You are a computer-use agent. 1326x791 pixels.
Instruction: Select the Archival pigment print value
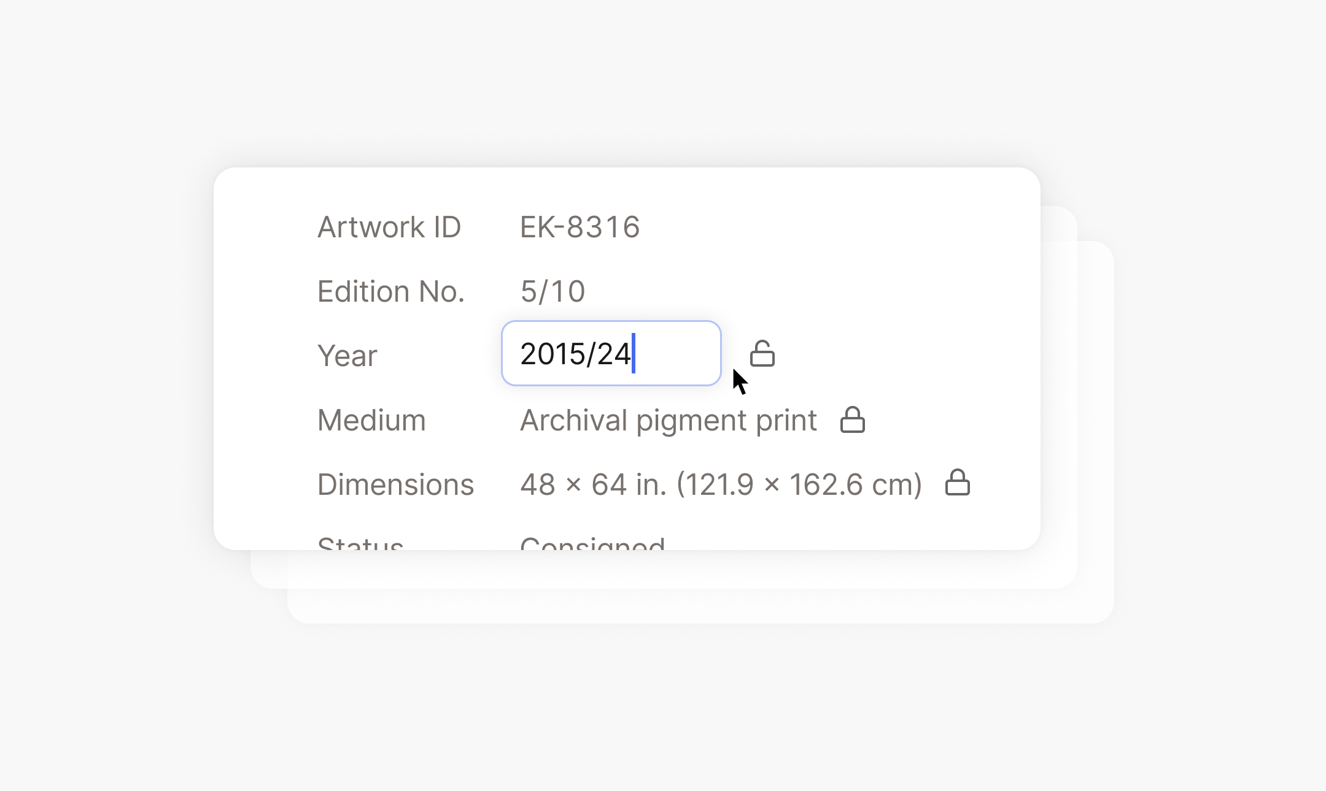(x=669, y=421)
